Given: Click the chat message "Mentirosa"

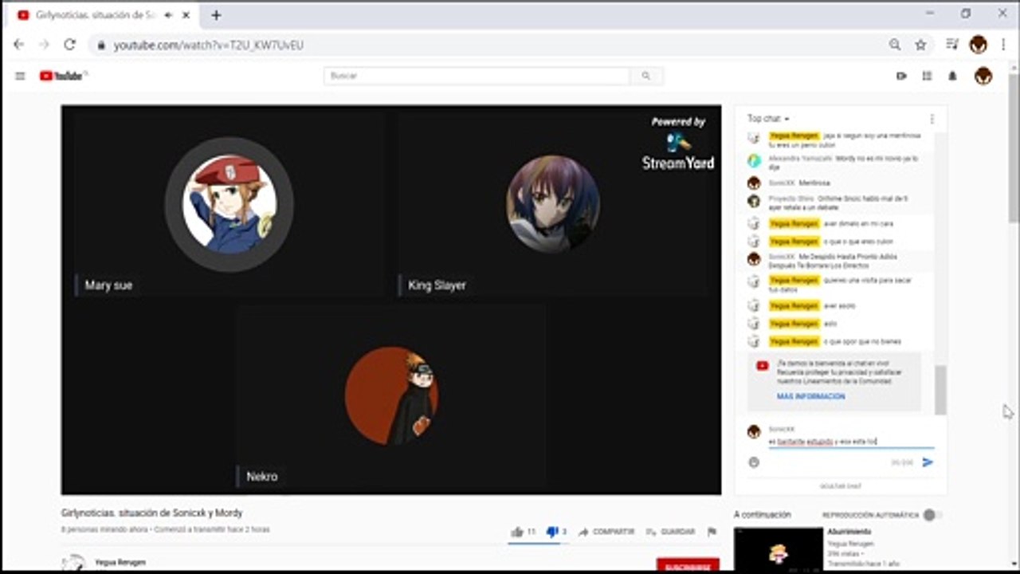Looking at the screenshot, I should coord(816,183).
